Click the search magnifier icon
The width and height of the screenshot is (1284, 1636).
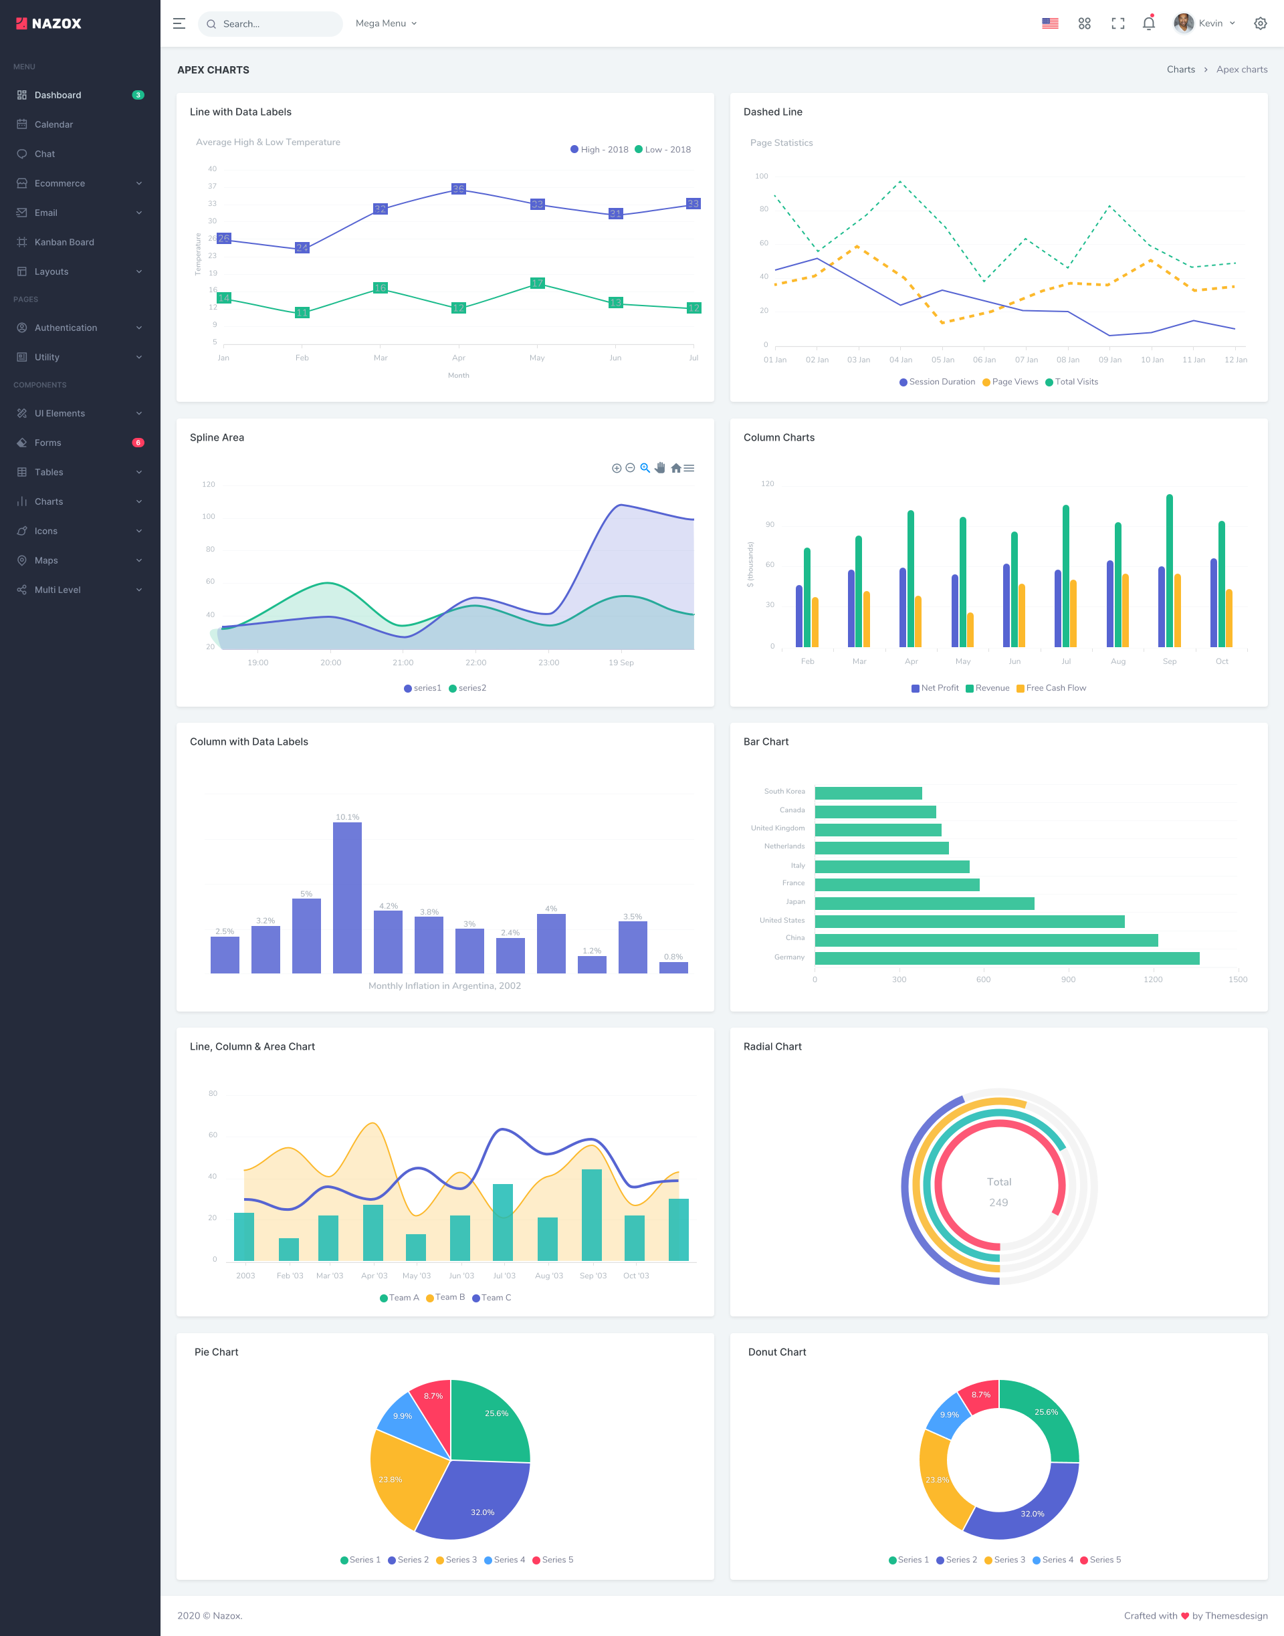tap(211, 24)
